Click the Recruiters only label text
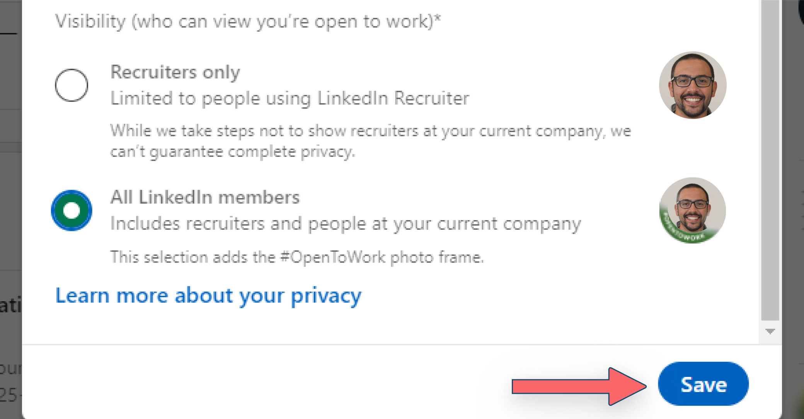Image resolution: width=804 pixels, height=419 pixels. pos(175,72)
